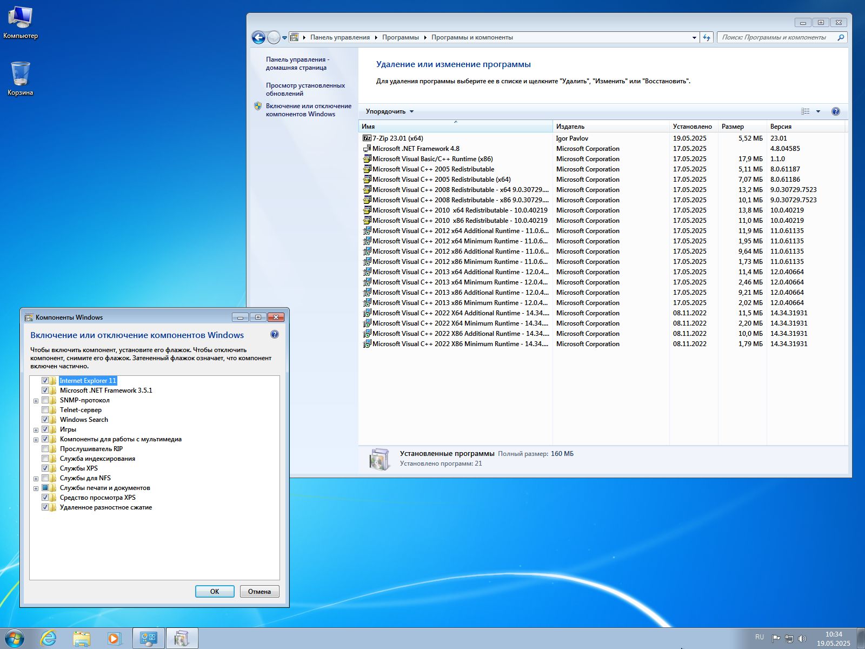Image resolution: width=865 pixels, height=649 pixels.
Task: Click the view mode icon
Action: click(806, 111)
